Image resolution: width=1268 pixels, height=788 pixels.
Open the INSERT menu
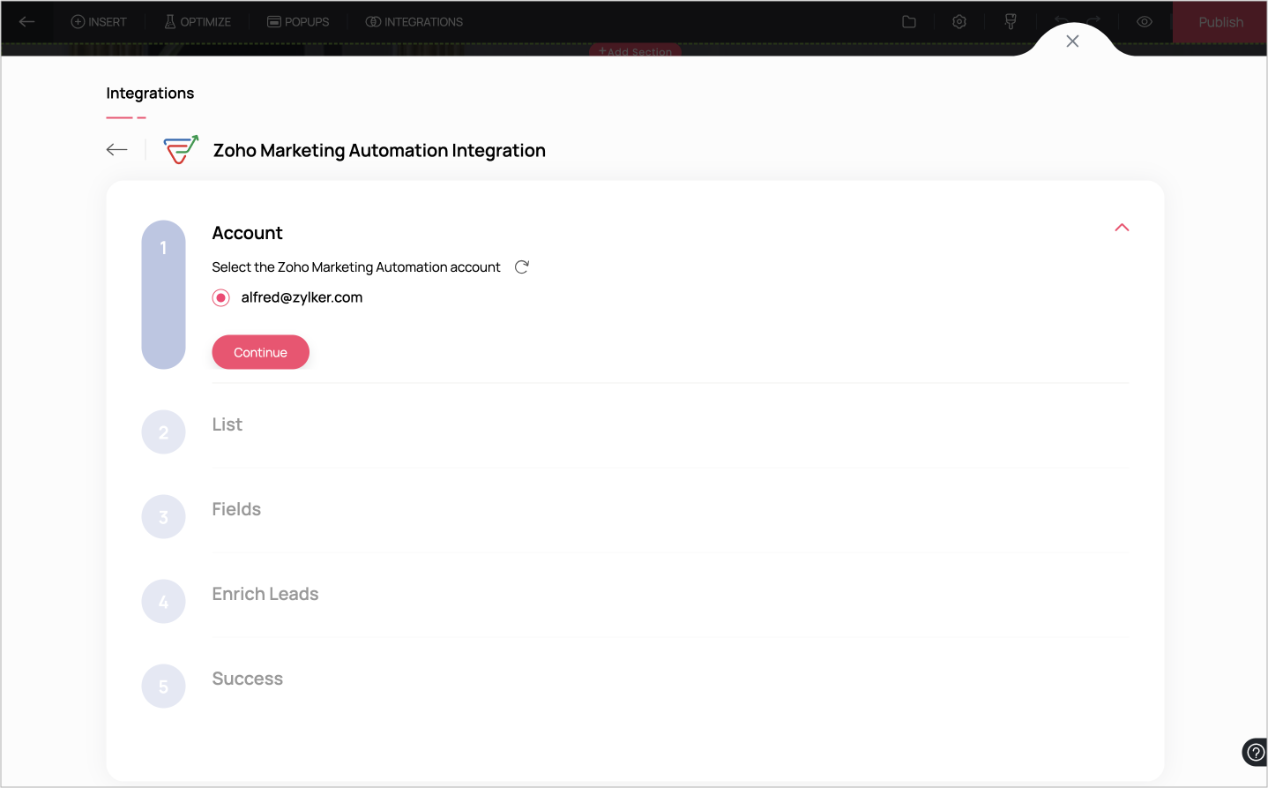pos(99,22)
